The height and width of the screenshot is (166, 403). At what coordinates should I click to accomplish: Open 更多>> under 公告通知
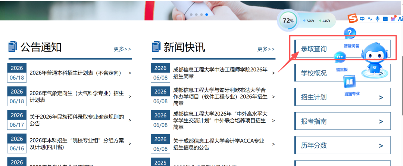click(122, 49)
